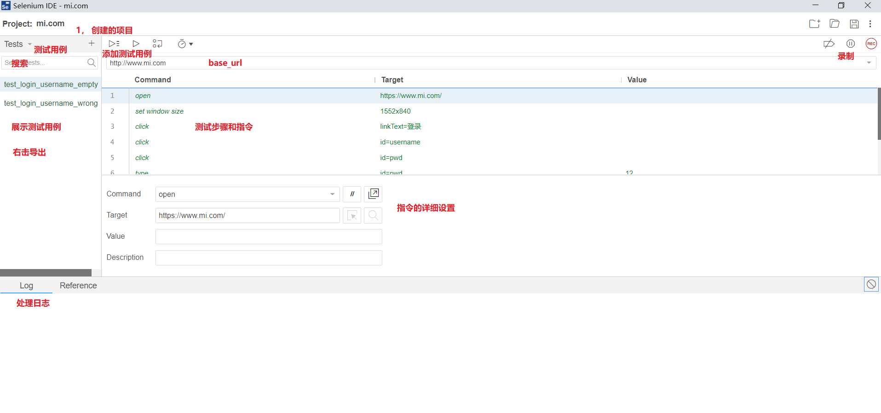
Task: Switch to the Reference tab
Action: [78, 286]
